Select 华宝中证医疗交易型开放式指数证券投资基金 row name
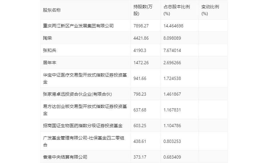The height and width of the screenshot is (163, 268). tap(85, 78)
